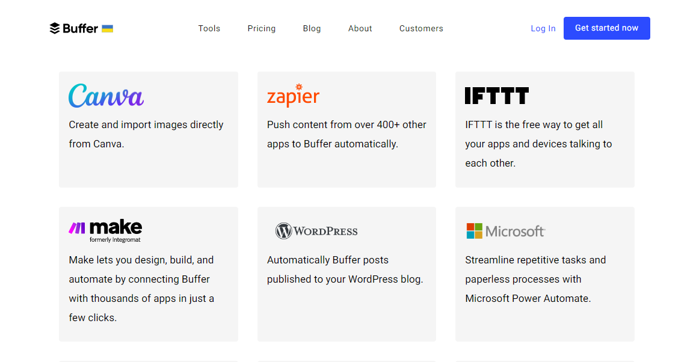Open the Tools menu
The height and width of the screenshot is (362, 699).
(x=209, y=28)
